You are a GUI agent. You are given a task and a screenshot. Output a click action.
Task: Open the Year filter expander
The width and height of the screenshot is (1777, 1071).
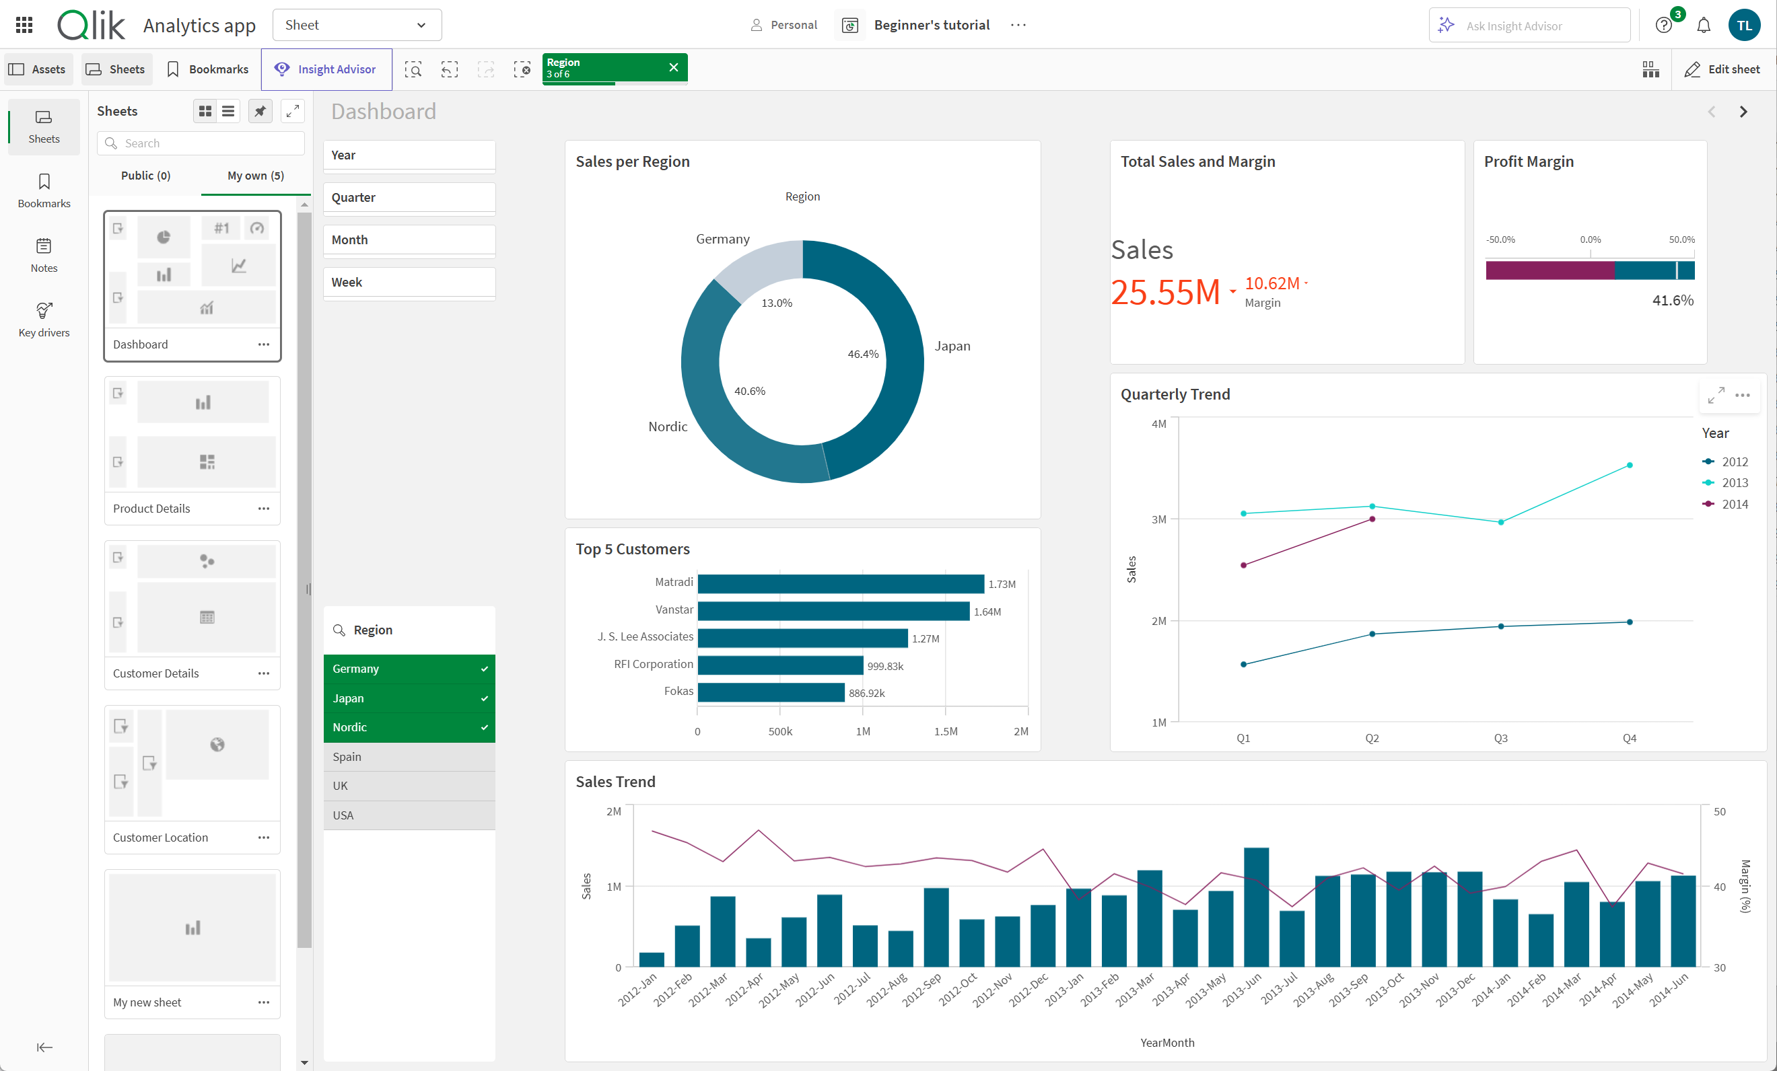click(410, 155)
